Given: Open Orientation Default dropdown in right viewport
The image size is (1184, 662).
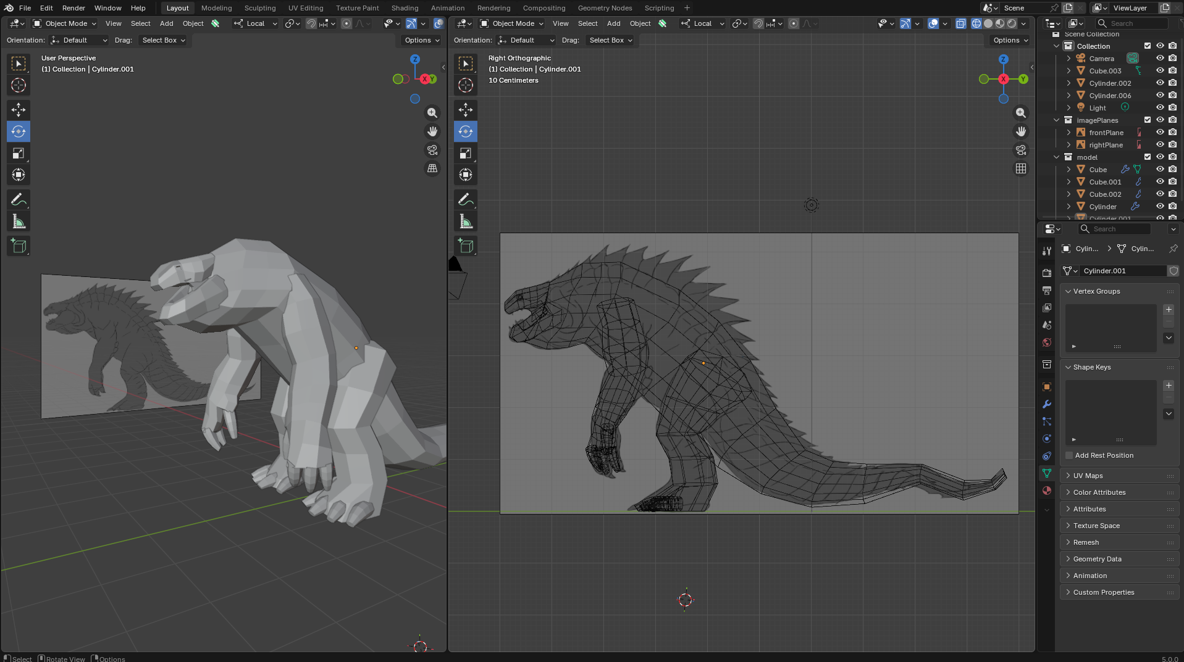Looking at the screenshot, I should [526, 40].
